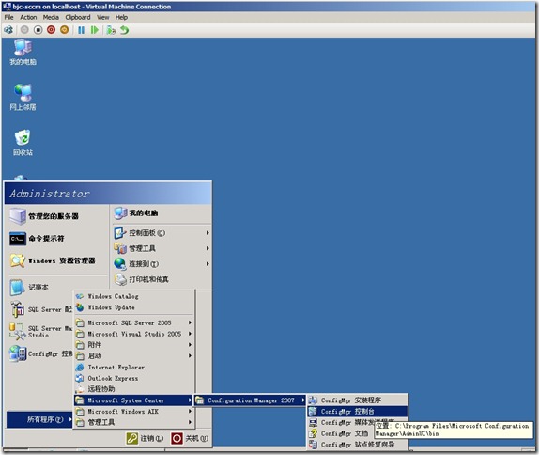Open the Media menu
Image resolution: width=539 pixels, height=455 pixels.
51,17
